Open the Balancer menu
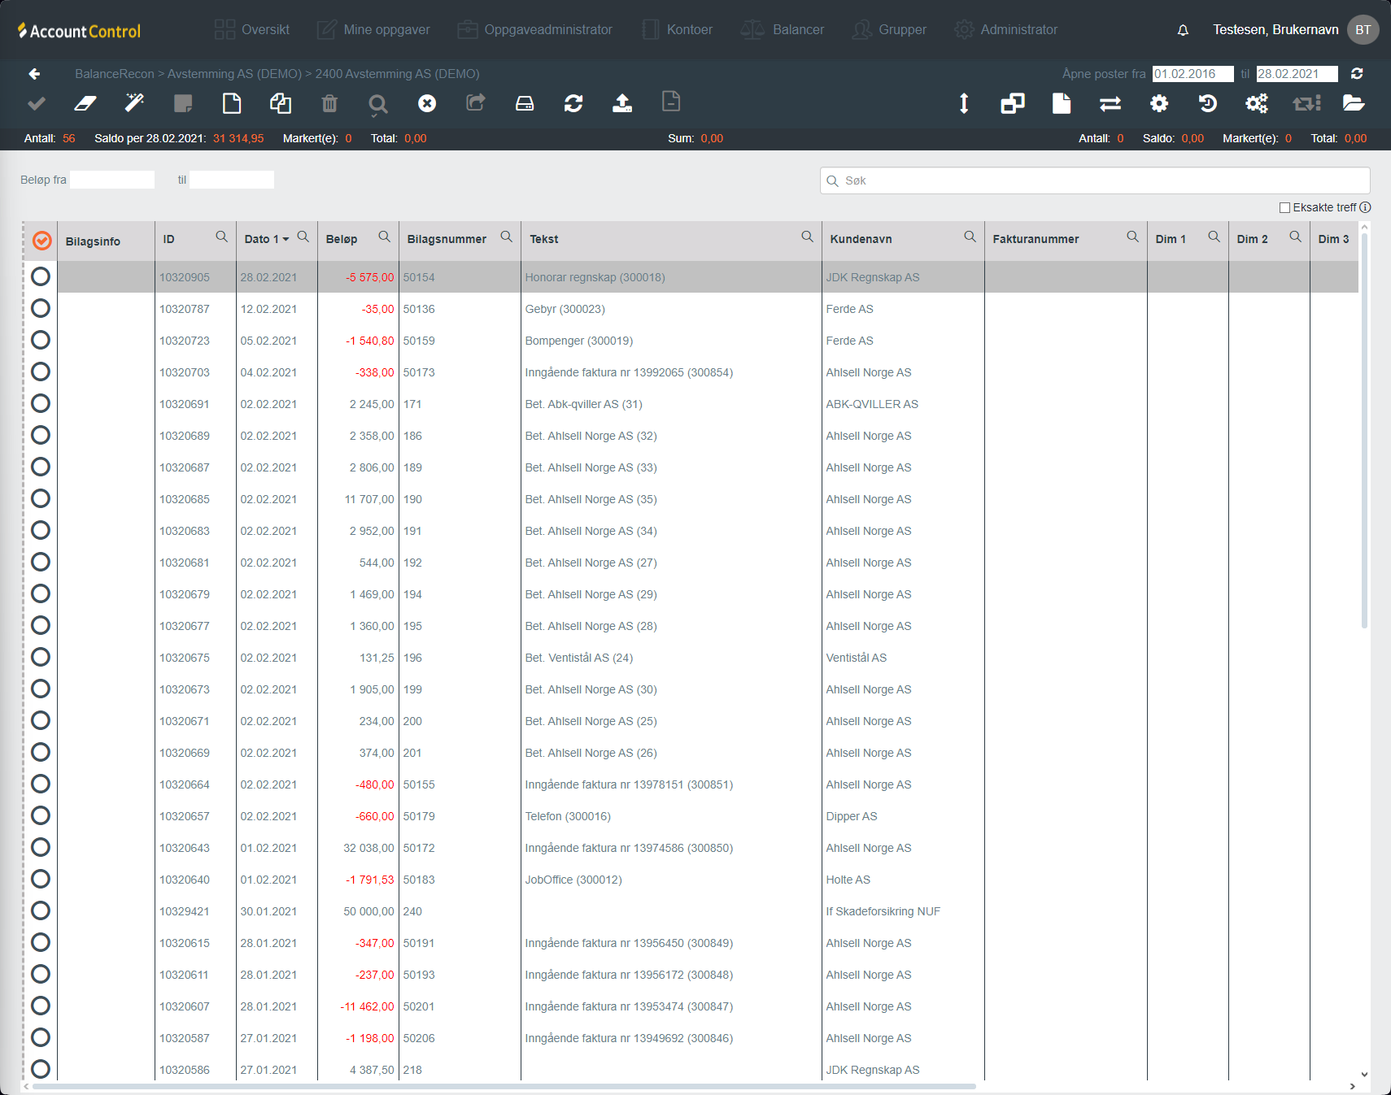This screenshot has height=1095, width=1391. (x=783, y=30)
